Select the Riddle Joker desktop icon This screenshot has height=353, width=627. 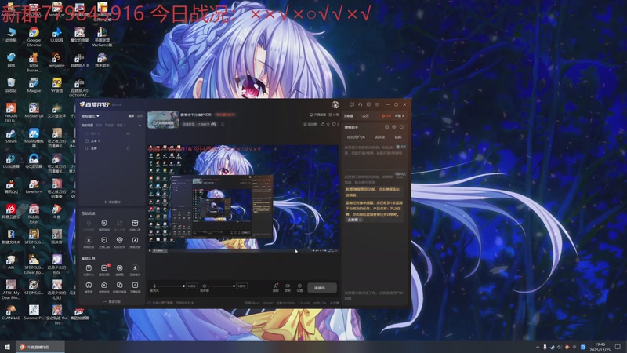click(34, 214)
